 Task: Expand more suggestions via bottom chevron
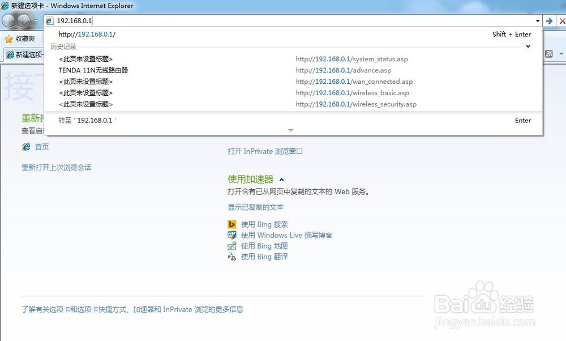click(x=290, y=130)
